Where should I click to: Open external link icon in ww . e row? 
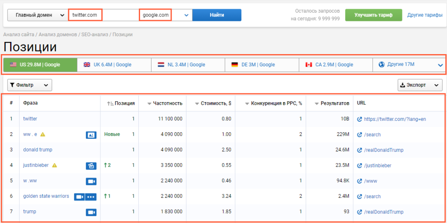(360, 134)
